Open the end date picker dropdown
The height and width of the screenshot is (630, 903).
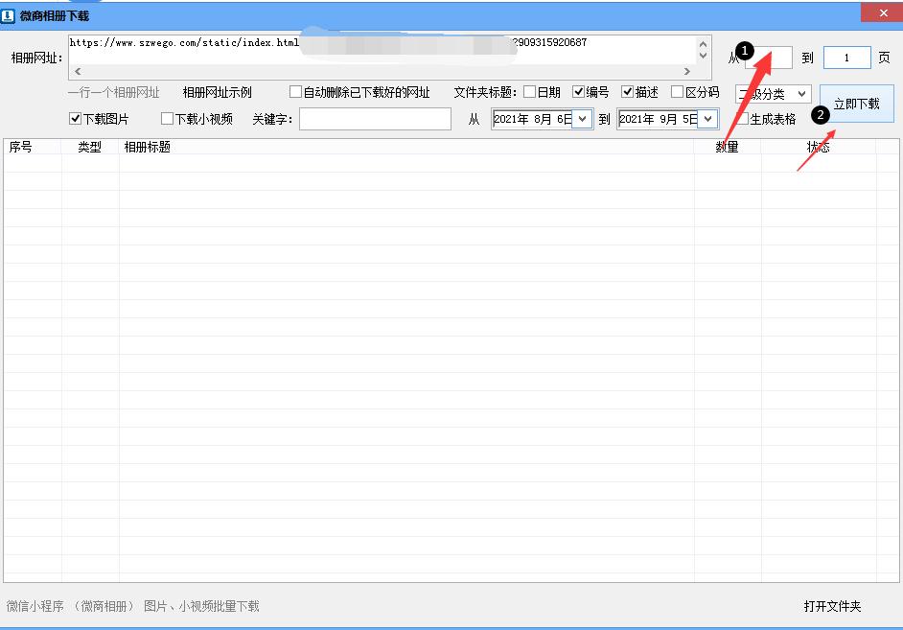pyautogui.click(x=707, y=119)
